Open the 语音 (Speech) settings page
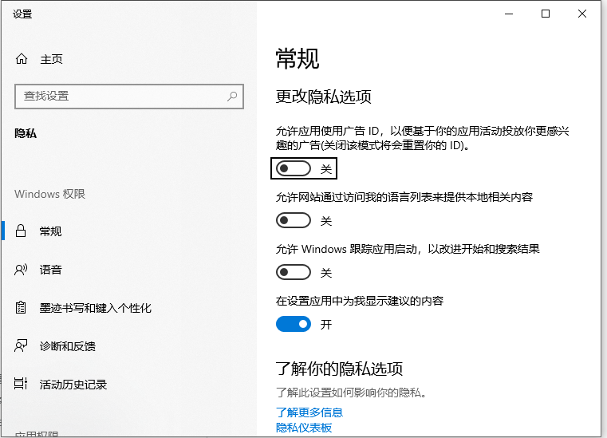 click(x=51, y=270)
